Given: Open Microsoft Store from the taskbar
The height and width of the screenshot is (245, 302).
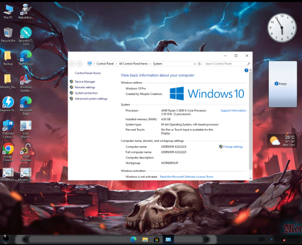Looking at the screenshot, I should pyautogui.click(x=156, y=240).
